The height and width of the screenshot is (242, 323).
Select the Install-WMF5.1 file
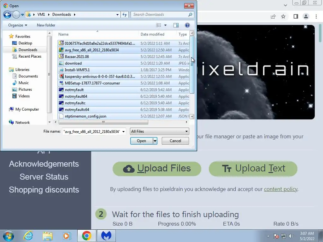pos(123,70)
